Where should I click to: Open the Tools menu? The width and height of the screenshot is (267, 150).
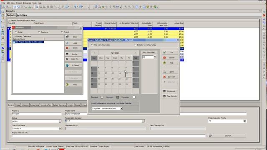[34, 3]
